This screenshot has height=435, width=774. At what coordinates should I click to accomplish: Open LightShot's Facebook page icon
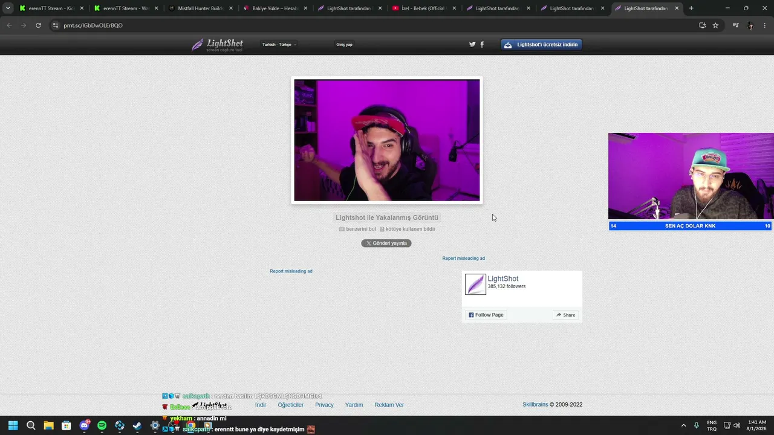pos(482,44)
